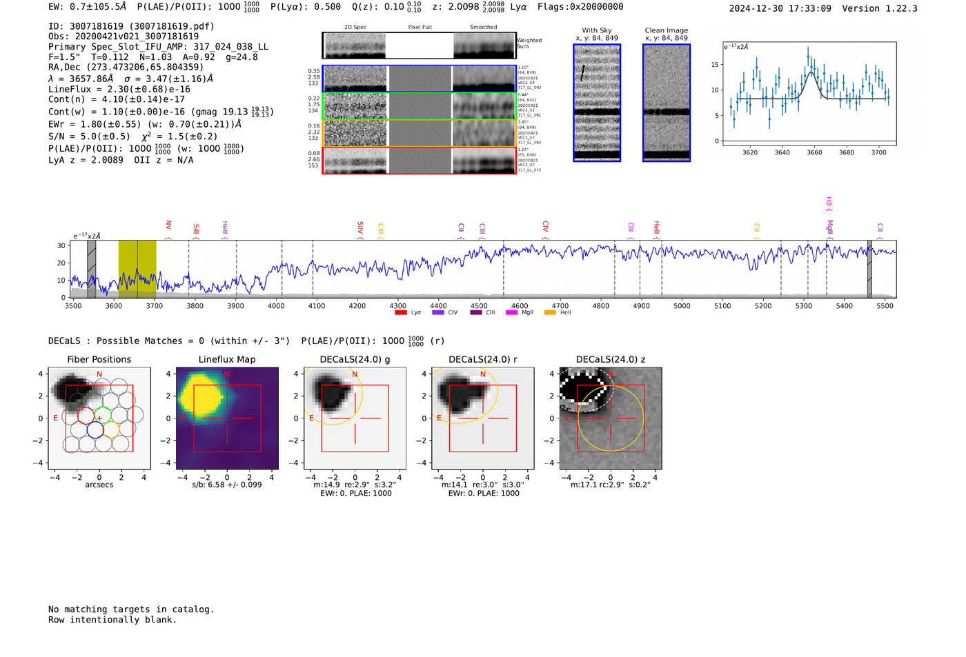Select the red-bordered 2D spectrum row
Viewport: 966px width, 657px height.
click(420, 161)
